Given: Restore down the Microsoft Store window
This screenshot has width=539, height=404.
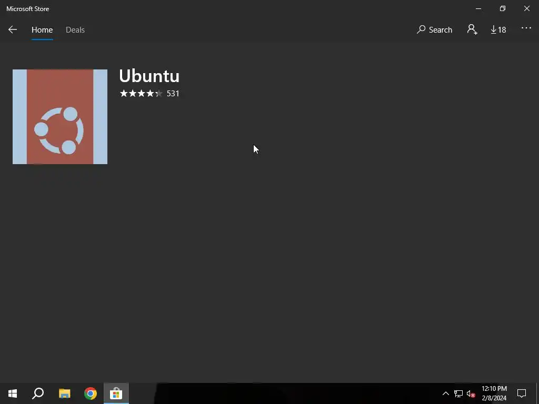Looking at the screenshot, I should point(503,8).
